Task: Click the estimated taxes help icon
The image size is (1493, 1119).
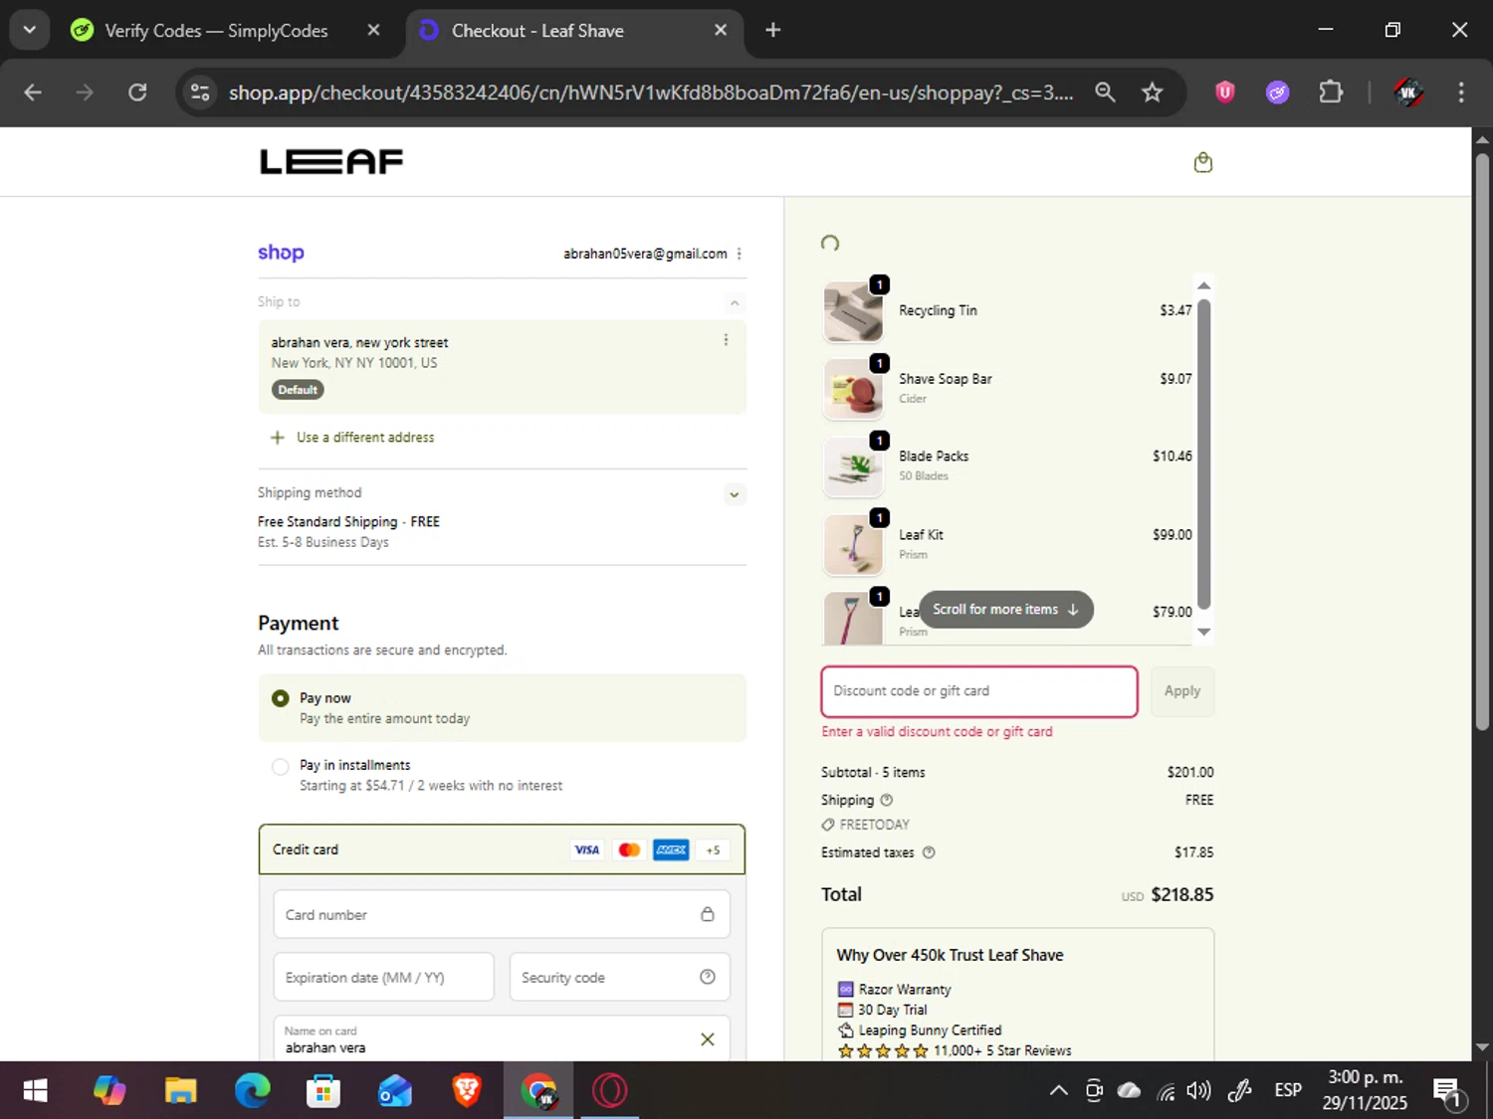Action: 929,852
